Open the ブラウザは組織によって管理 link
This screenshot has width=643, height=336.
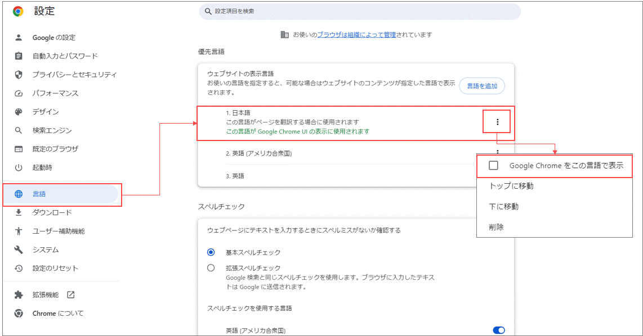tap(356, 35)
